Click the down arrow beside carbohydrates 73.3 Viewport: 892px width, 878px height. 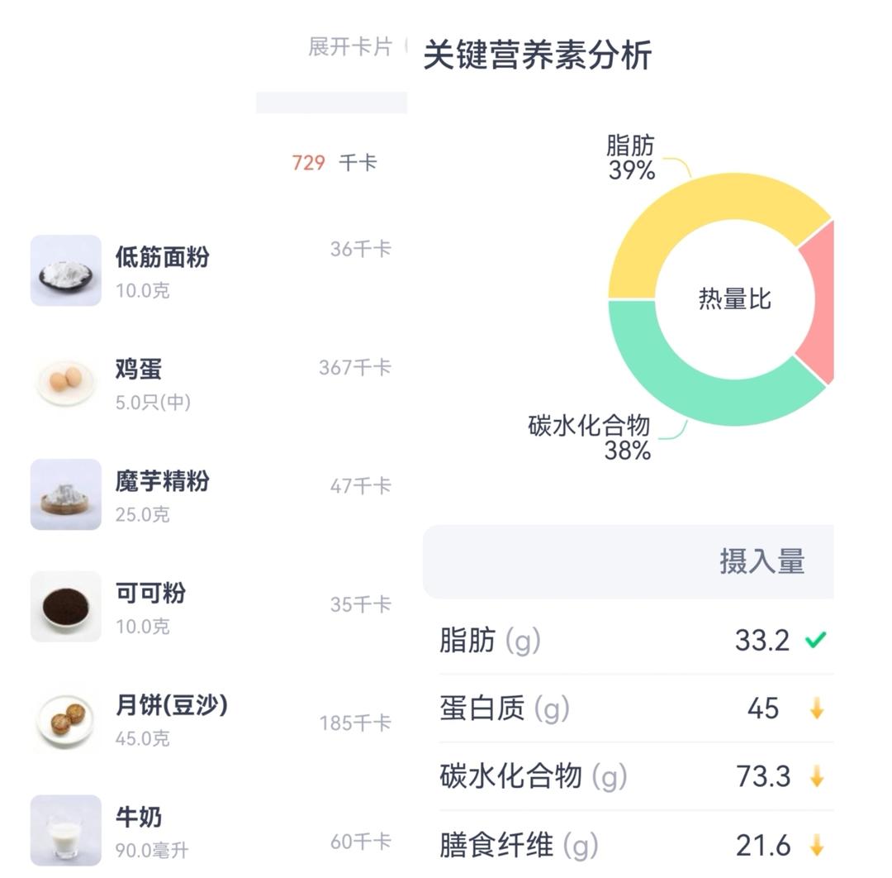coord(817,777)
